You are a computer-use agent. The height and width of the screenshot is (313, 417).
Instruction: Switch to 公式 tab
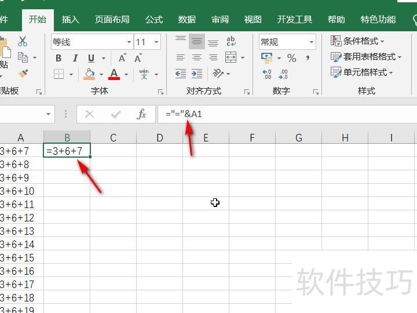coord(153,20)
